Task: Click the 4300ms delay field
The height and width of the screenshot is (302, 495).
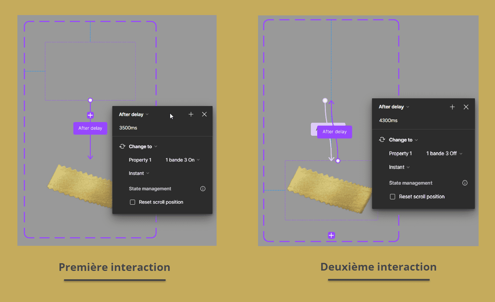Action: pos(388,120)
